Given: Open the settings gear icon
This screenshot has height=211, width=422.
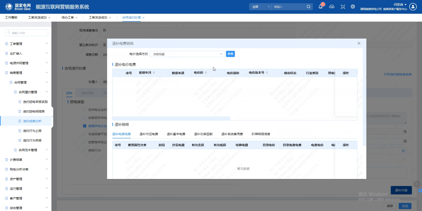Looking at the screenshot, I should pyautogui.click(x=353, y=7).
